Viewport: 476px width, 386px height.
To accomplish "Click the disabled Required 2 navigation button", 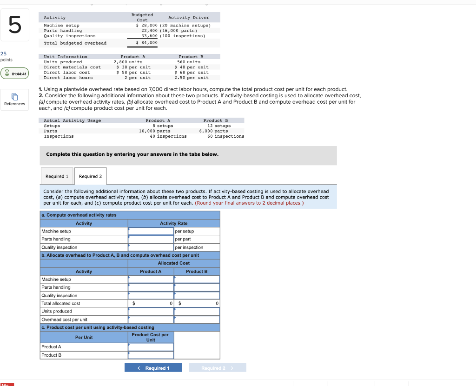I will 217,367.
